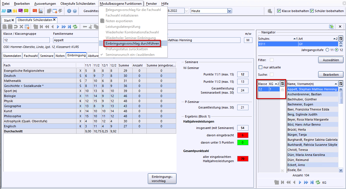Go to next record in main toolbar
The height and width of the screenshot is (189, 346).
[58, 27]
